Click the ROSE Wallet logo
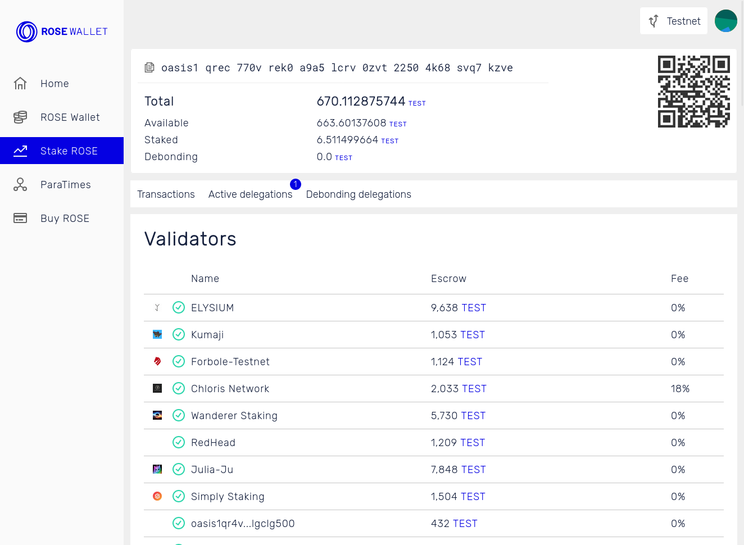This screenshot has height=545, width=744. tap(62, 32)
